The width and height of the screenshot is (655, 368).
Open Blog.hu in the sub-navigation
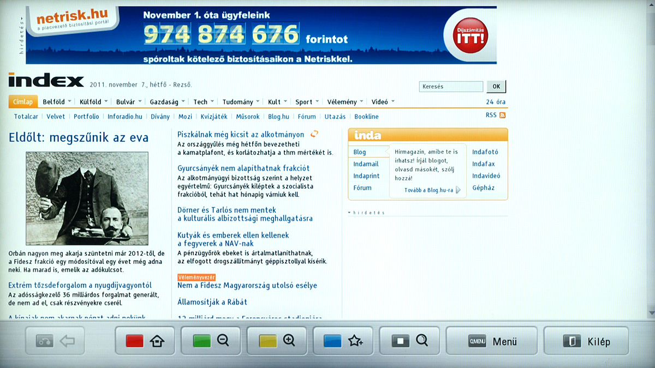click(278, 117)
